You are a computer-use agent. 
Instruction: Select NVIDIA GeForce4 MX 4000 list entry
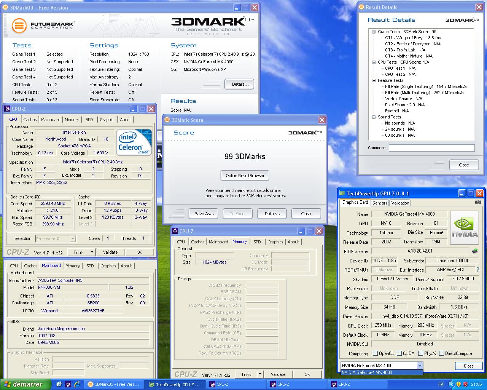382,372
